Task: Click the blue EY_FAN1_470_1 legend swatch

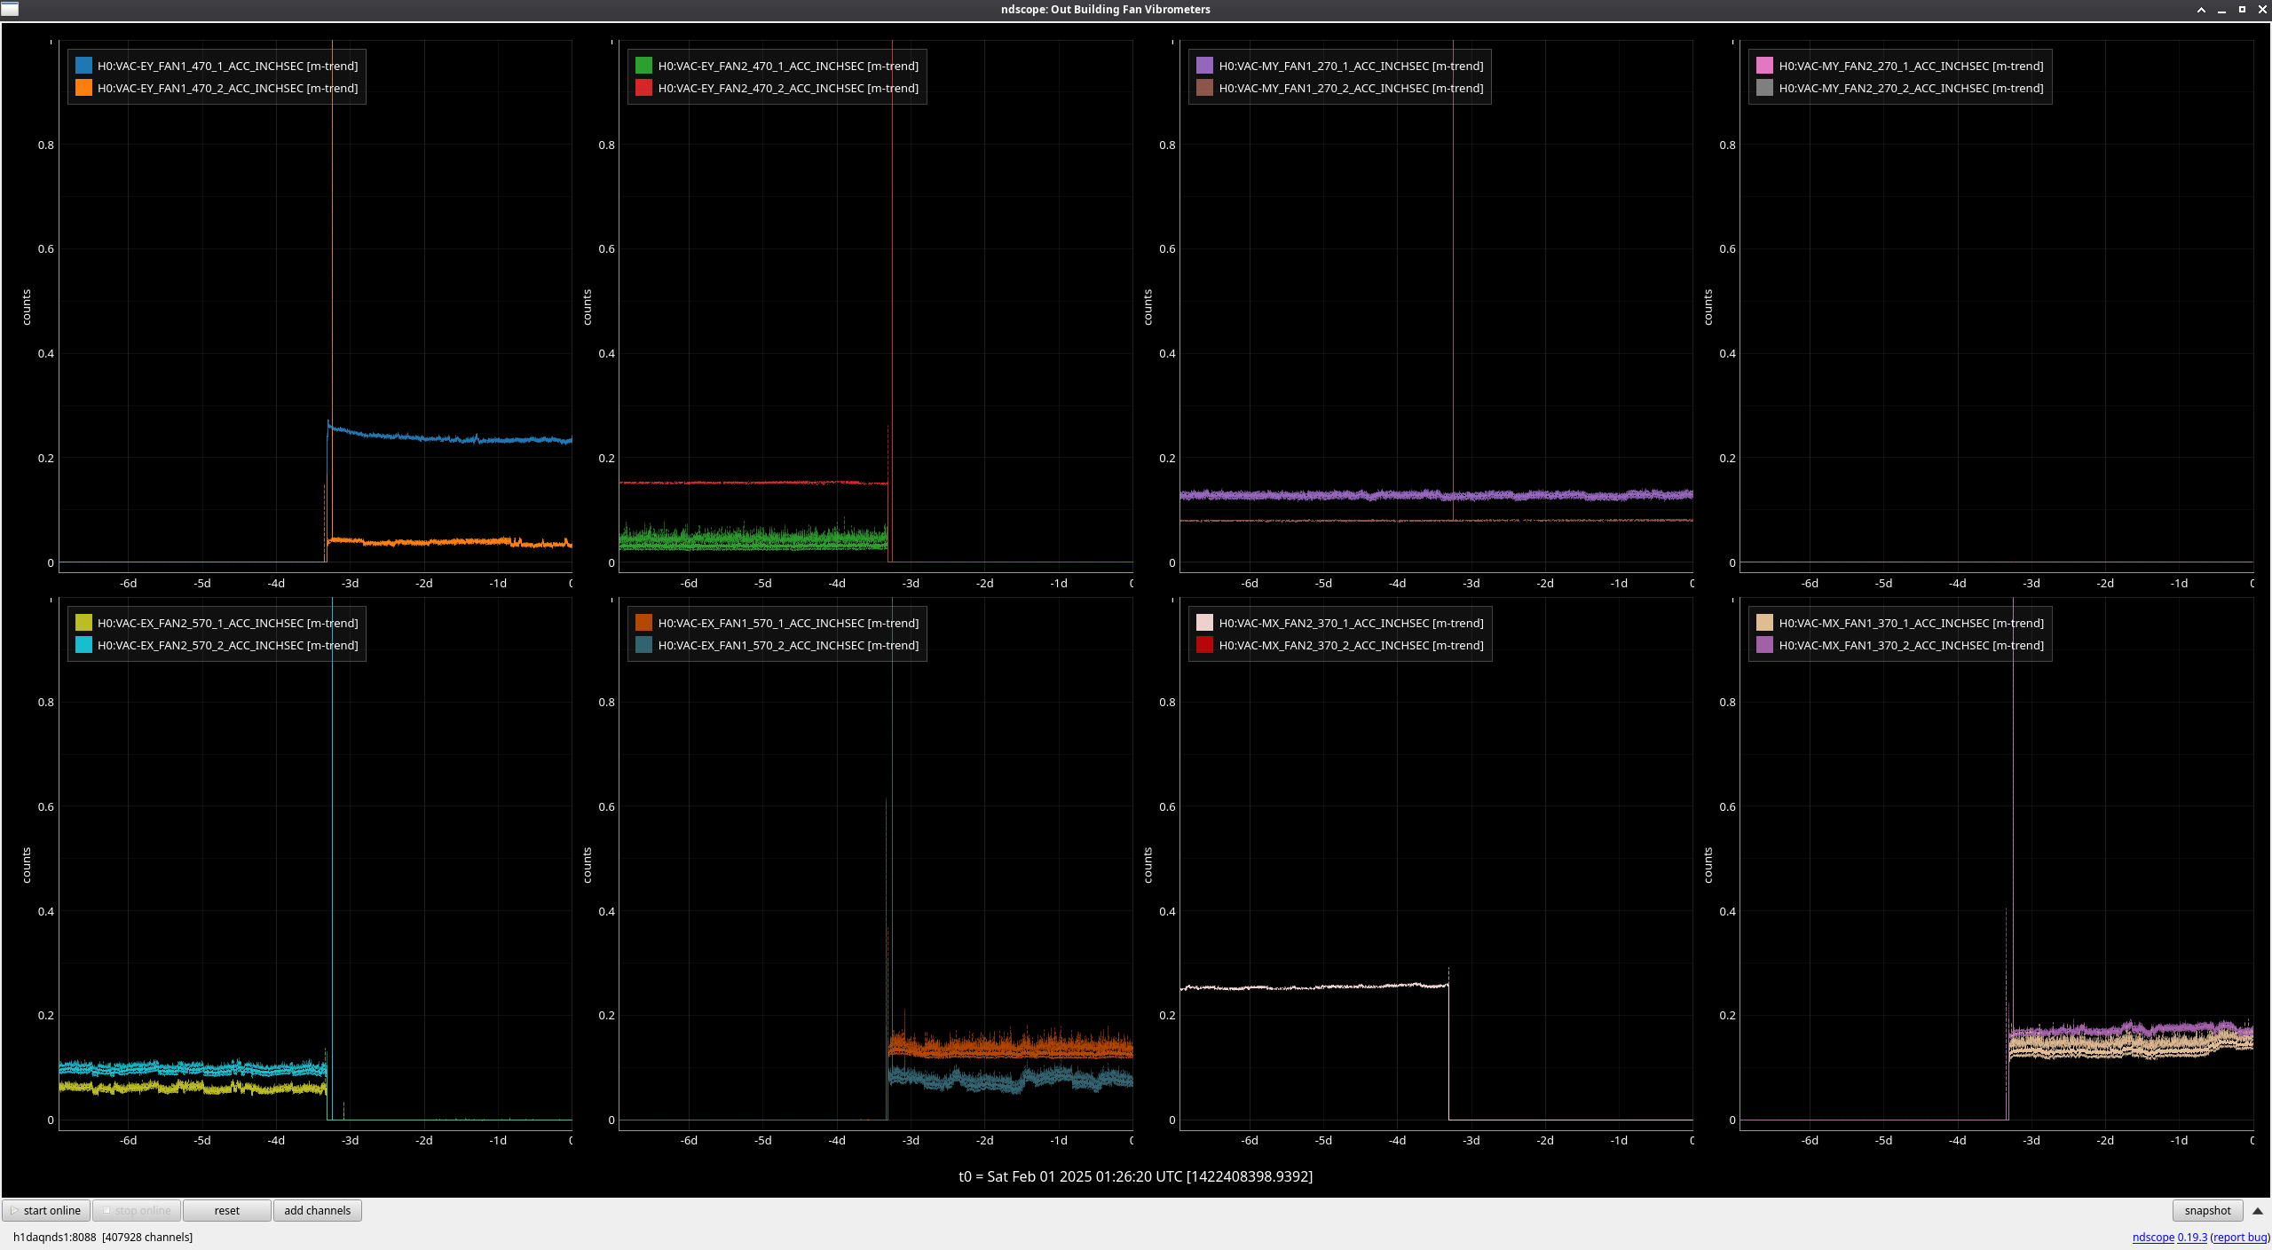Action: 83,66
